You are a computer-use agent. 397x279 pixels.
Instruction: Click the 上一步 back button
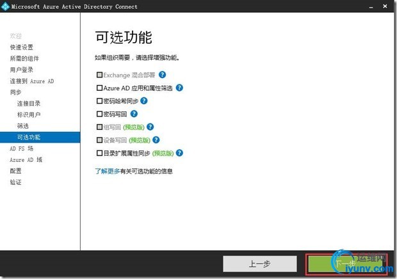pos(260,264)
